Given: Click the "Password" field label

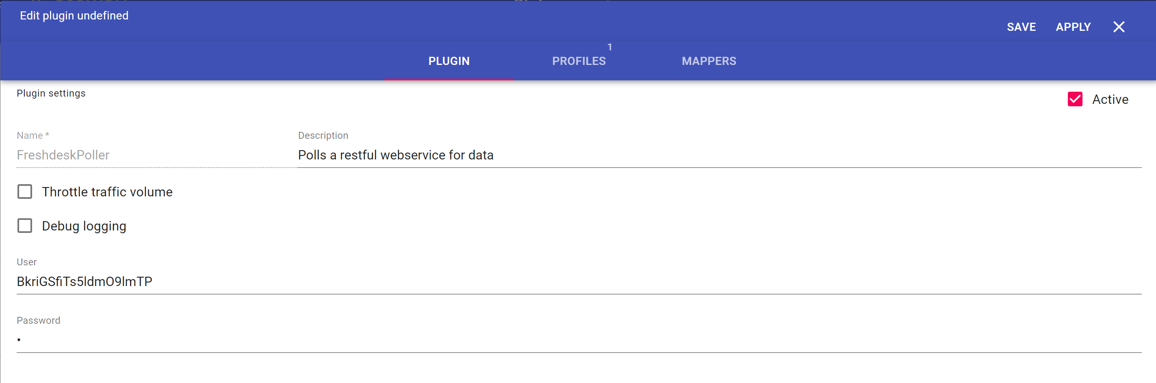Looking at the screenshot, I should (x=39, y=321).
